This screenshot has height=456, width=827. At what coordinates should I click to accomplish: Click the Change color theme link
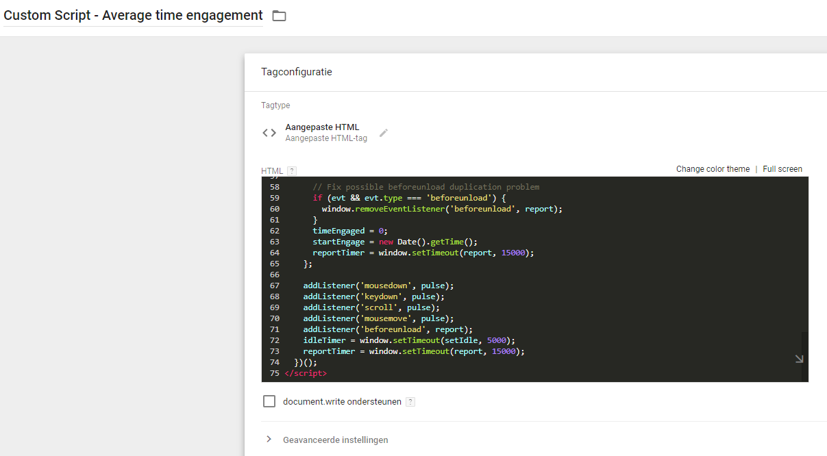pos(713,169)
